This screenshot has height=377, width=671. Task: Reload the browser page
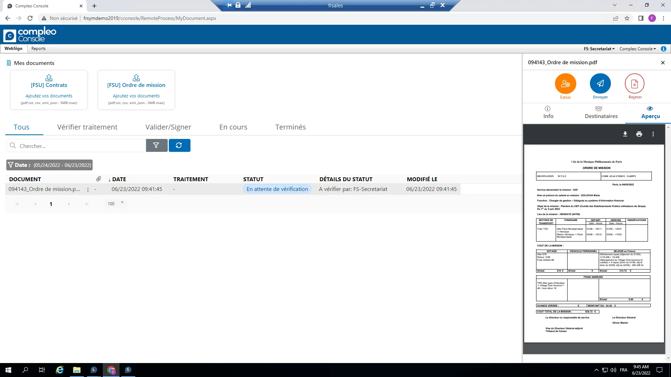click(x=30, y=18)
